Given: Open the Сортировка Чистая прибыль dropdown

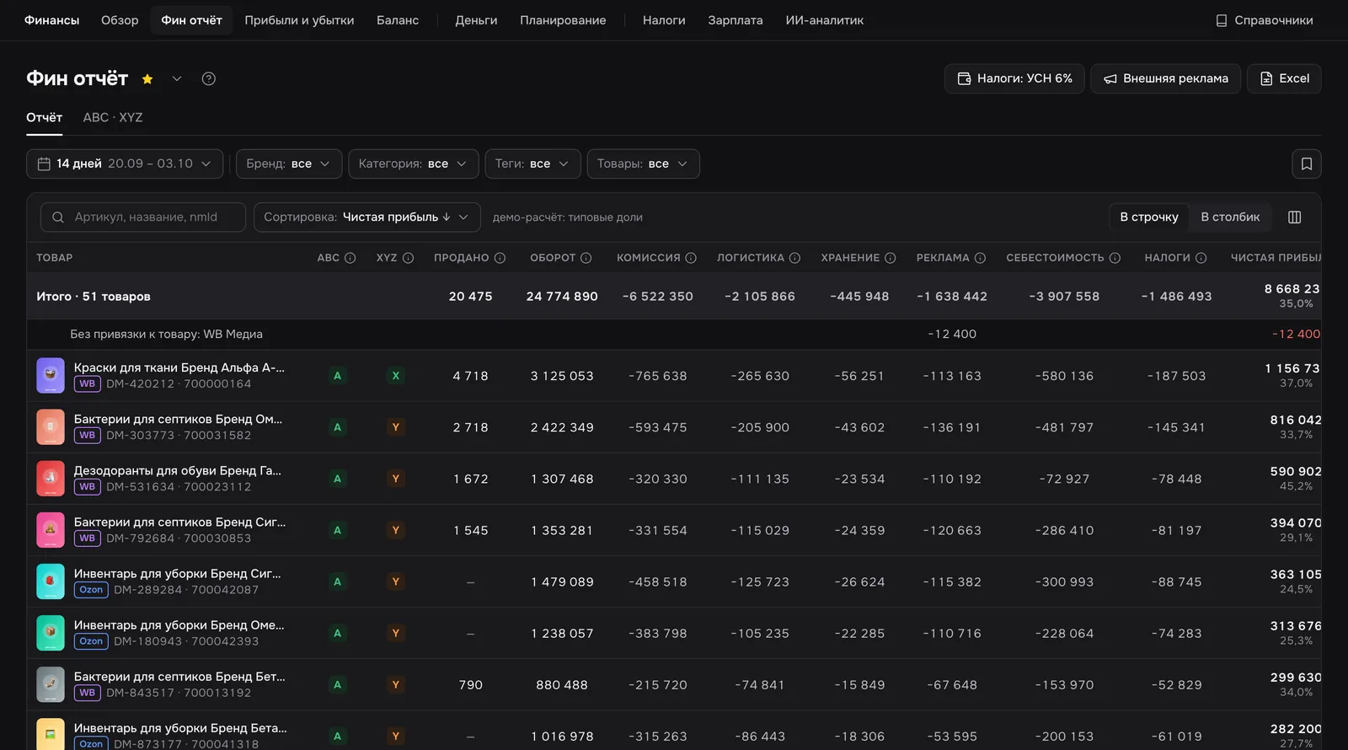Looking at the screenshot, I should pyautogui.click(x=367, y=217).
